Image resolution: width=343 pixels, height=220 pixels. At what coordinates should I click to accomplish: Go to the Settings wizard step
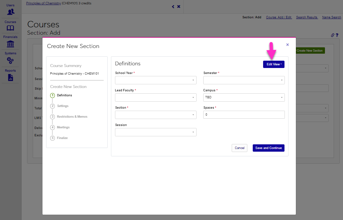(63, 106)
